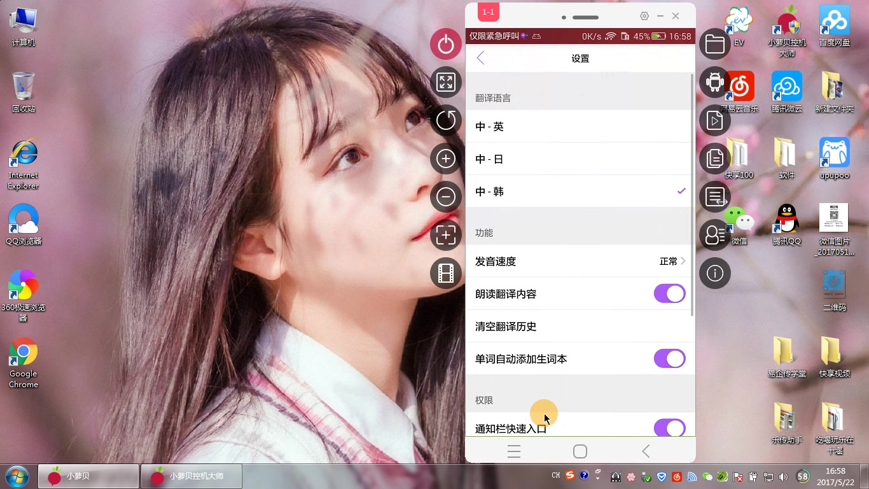Click the contacts list icon on sidebar
This screenshot has width=869, height=489.
coord(715,235)
